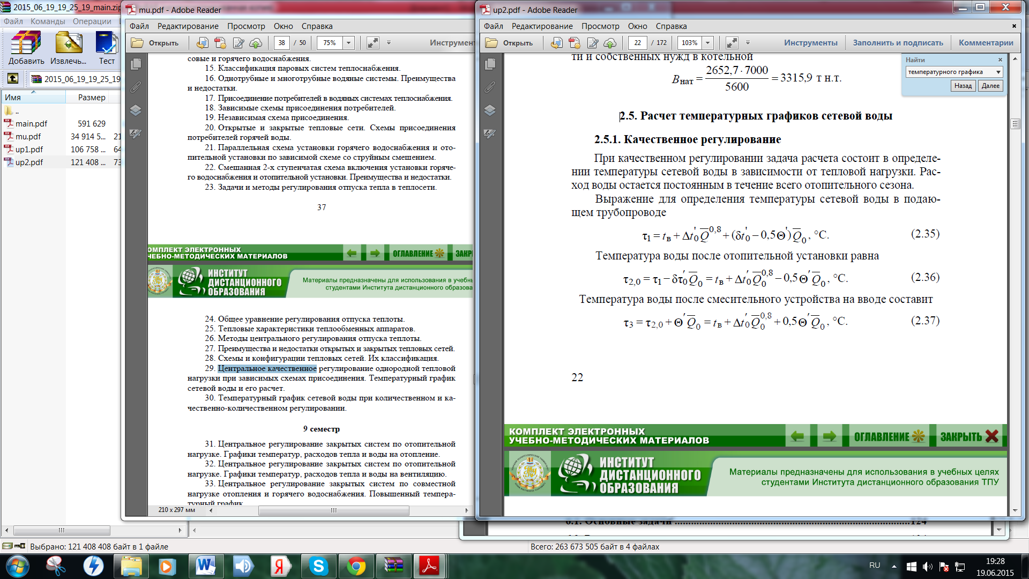
Task: Open the attachments paperclip panel in up2.pdf
Action: pyautogui.click(x=490, y=87)
